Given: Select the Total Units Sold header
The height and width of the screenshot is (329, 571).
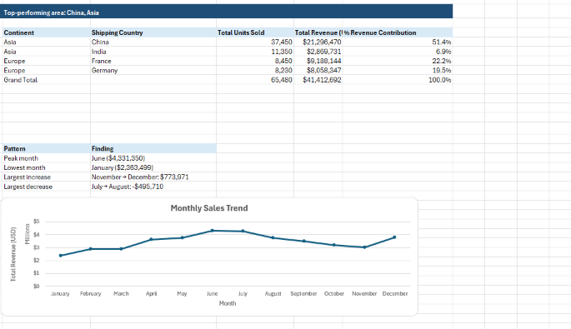Looking at the screenshot, I should click(x=255, y=32).
